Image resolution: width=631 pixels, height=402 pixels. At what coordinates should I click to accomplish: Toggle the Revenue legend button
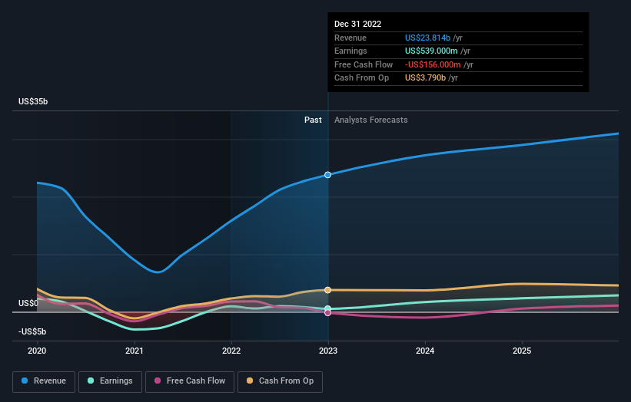tap(44, 381)
